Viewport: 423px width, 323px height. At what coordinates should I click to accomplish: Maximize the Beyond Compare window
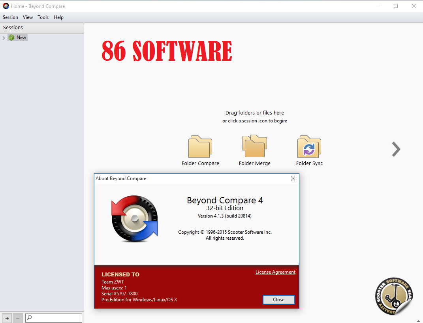(396, 6)
